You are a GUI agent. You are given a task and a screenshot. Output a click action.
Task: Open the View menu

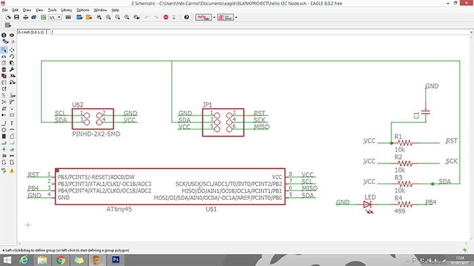click(x=39, y=10)
